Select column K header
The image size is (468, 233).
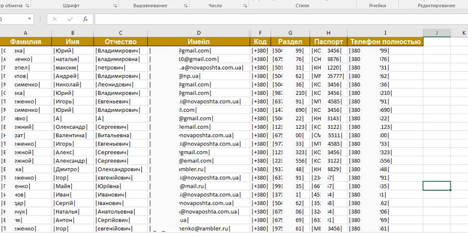pos(464,33)
